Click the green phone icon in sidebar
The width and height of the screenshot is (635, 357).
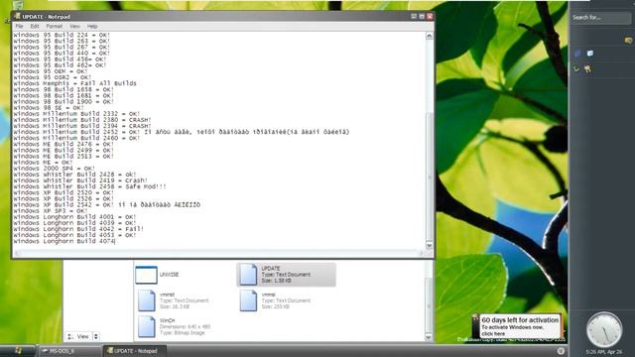click(576, 69)
